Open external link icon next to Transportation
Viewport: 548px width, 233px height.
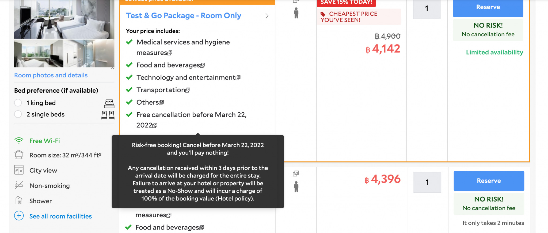coord(188,90)
